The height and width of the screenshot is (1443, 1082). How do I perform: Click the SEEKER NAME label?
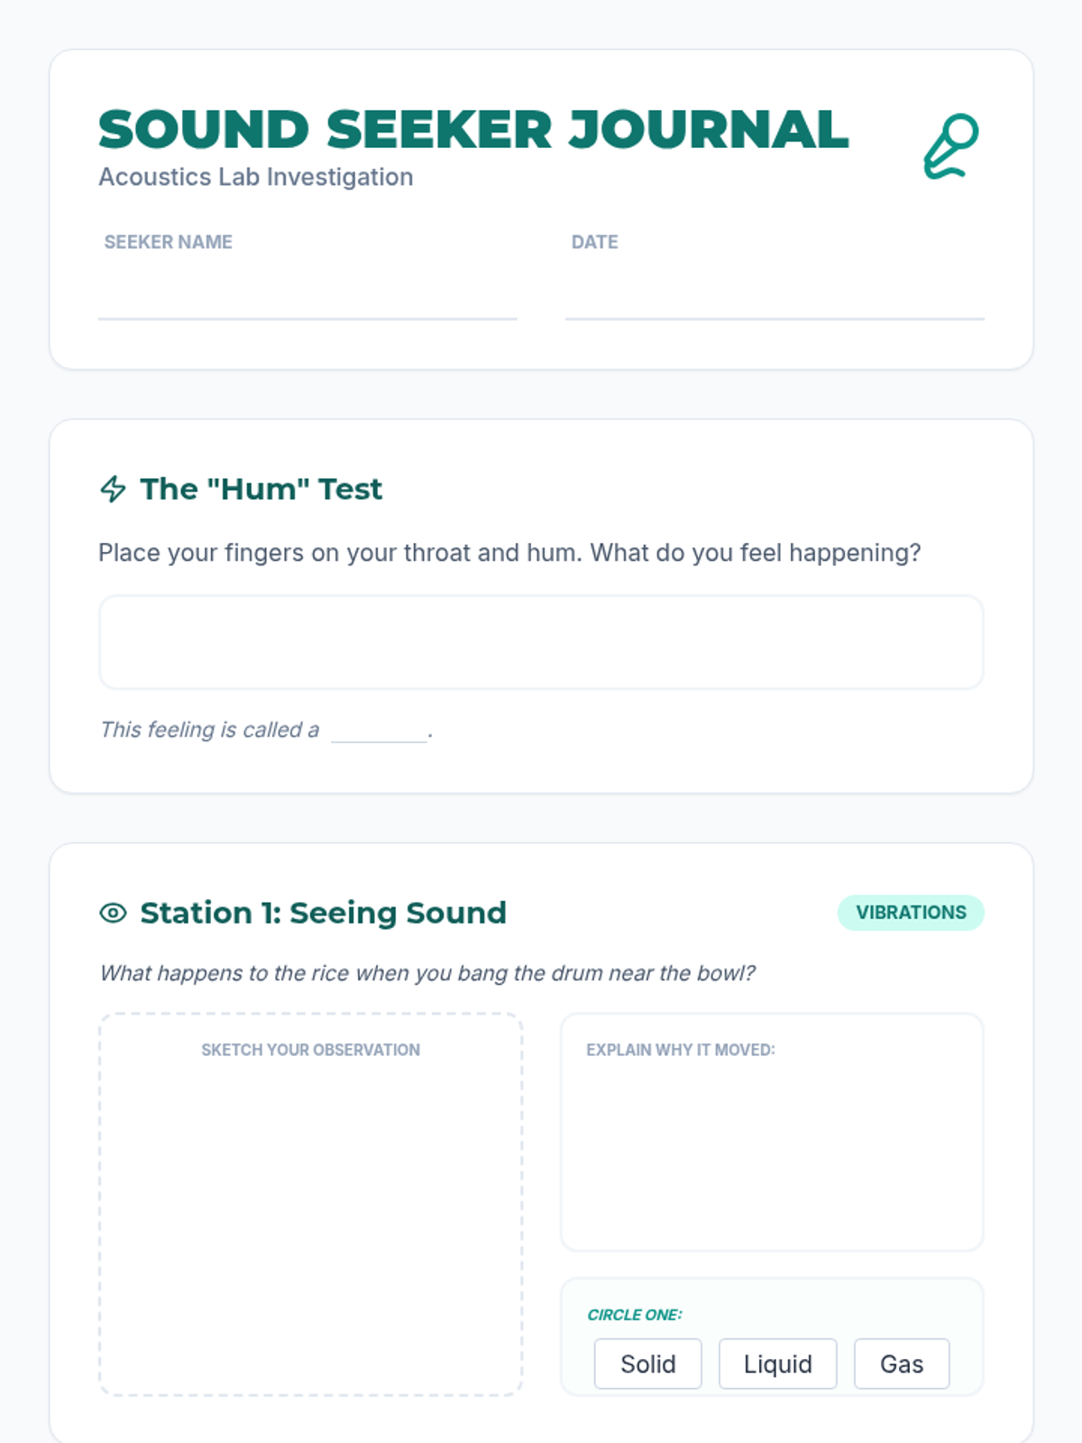169,242
